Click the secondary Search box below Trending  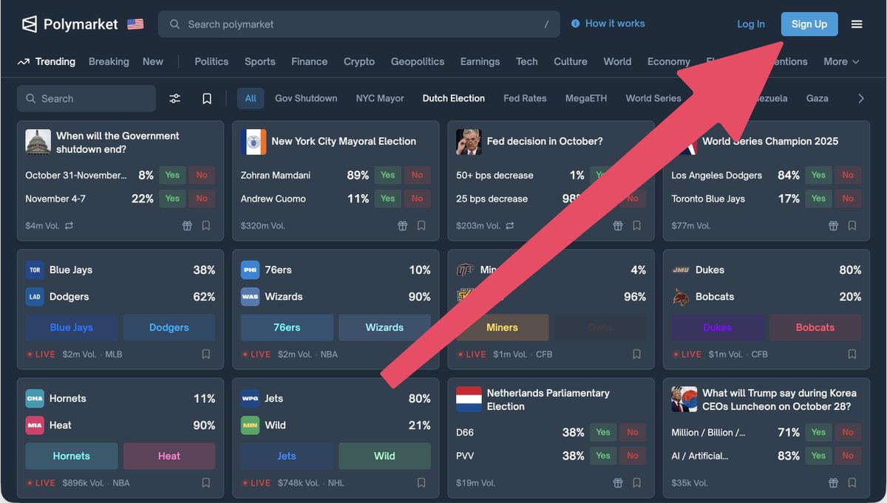tap(86, 98)
